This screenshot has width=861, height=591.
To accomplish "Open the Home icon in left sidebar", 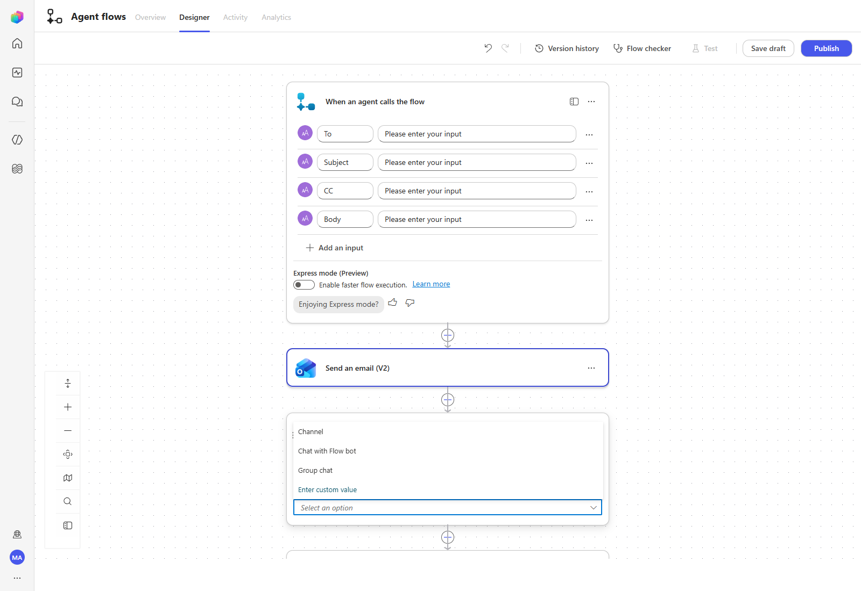I will tap(17, 44).
